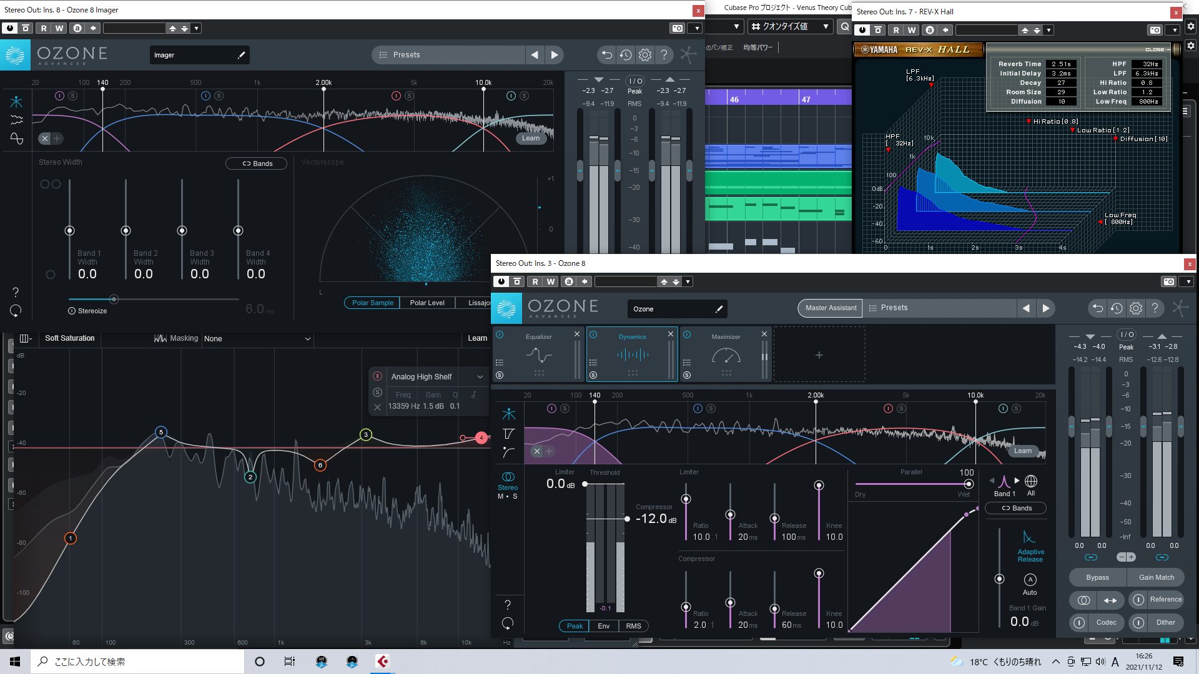This screenshot has width=1199, height=674.
Task: Expand Analog High Shelf filter type dropdown
Action: tap(480, 377)
